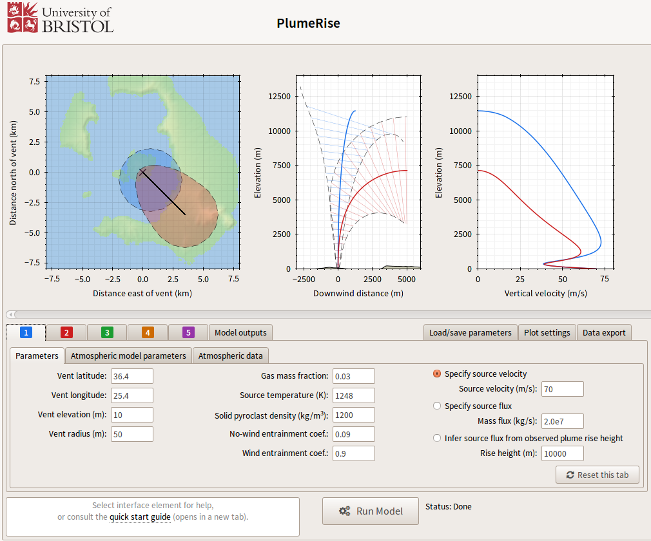Switch to orange model tab 4

coord(147,332)
